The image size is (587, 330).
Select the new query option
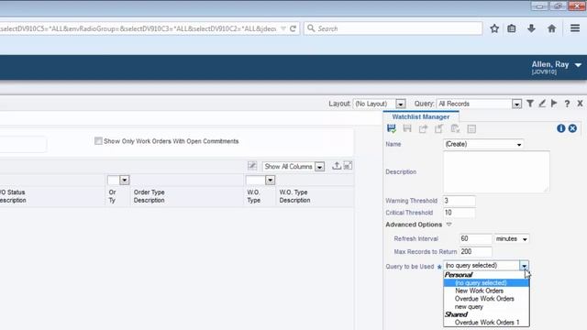pyautogui.click(x=486, y=306)
